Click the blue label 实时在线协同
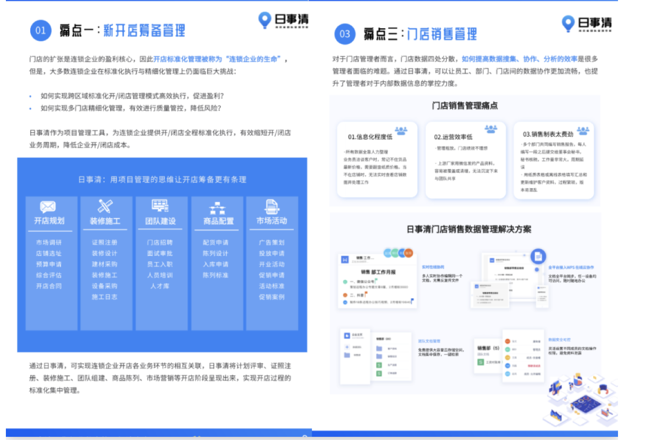 [433, 267]
